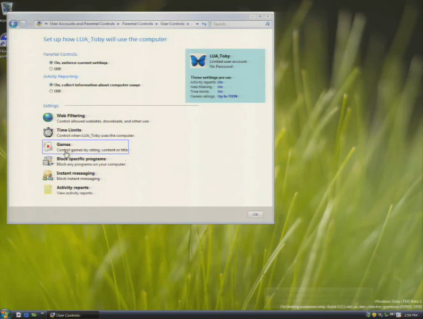Click the User Controls taskbar button

[x=73, y=315]
